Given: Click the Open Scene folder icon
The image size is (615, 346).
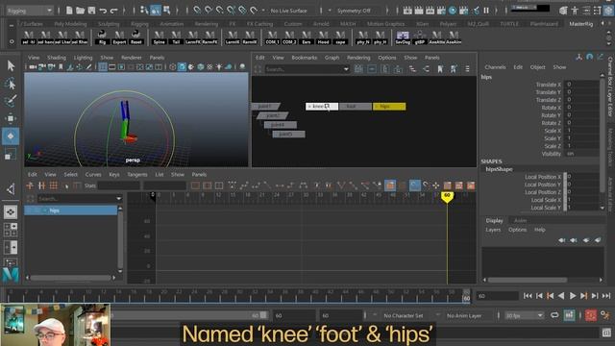Looking at the screenshot, I should coord(80,11).
